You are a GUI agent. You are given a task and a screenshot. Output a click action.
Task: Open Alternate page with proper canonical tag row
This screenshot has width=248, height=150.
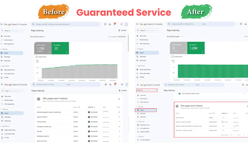pyautogui.click(x=79, y=112)
